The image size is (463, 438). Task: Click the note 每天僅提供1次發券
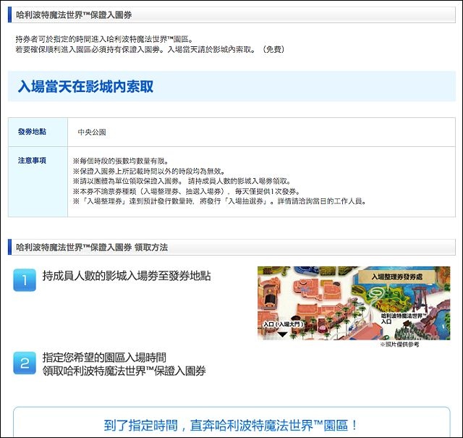[187, 191]
